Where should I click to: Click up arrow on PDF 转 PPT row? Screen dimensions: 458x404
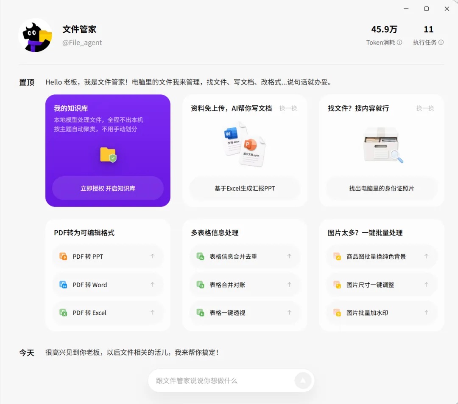click(153, 256)
